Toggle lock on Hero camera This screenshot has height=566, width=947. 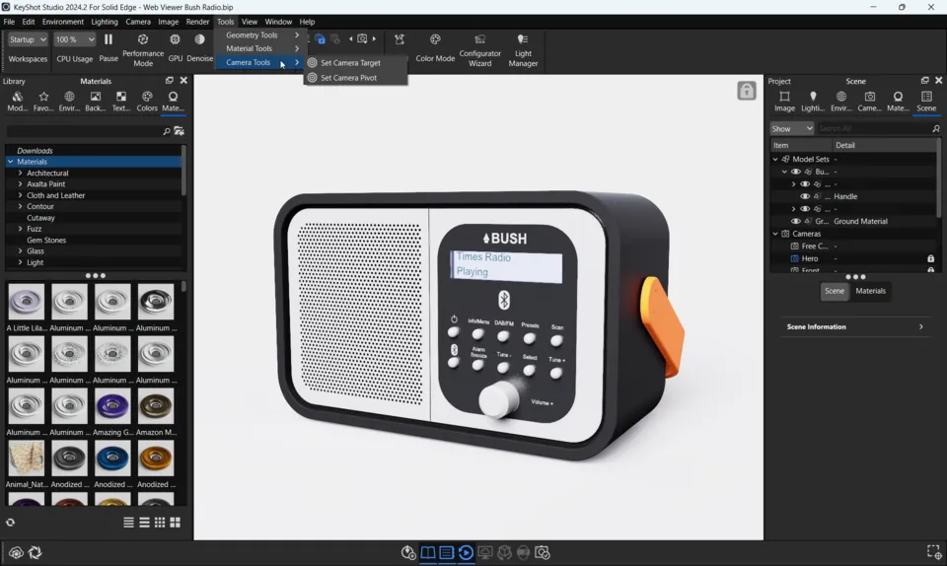click(x=930, y=258)
